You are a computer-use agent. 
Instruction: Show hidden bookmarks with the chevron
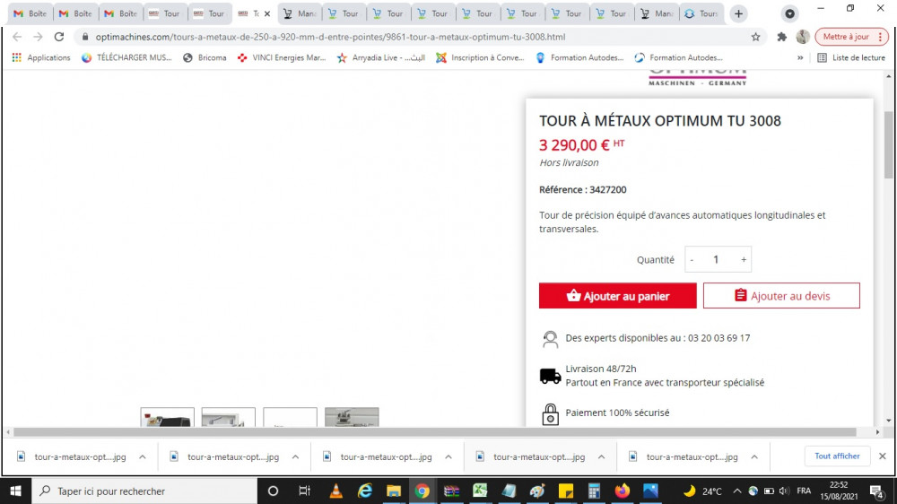click(800, 57)
